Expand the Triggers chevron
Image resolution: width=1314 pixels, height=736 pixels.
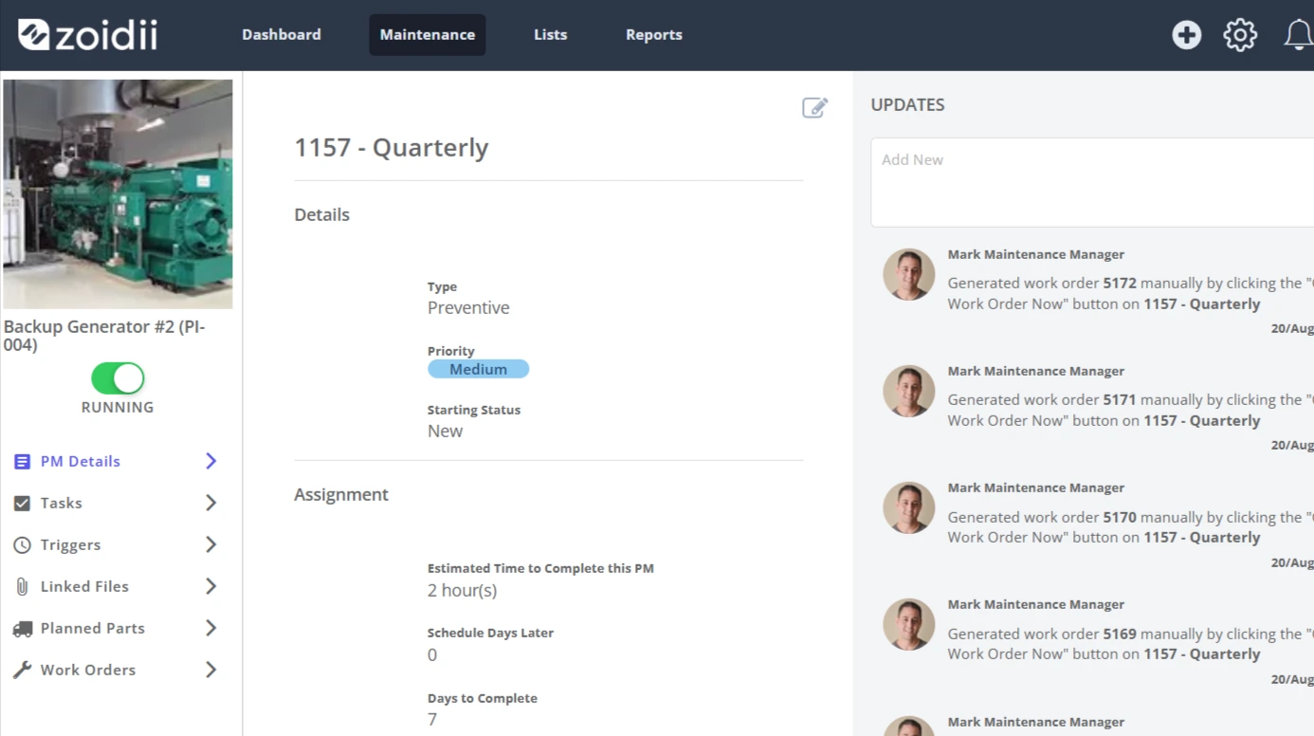210,544
